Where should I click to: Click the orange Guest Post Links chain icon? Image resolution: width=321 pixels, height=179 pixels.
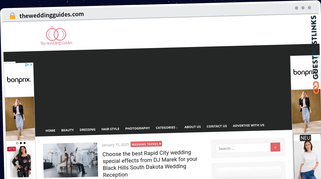(316, 86)
